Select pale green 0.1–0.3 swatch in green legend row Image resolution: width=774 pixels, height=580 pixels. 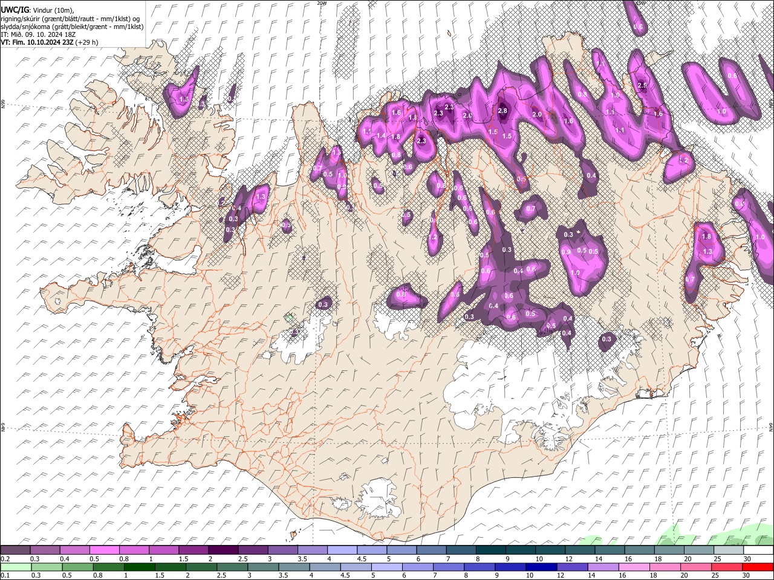tap(15, 567)
